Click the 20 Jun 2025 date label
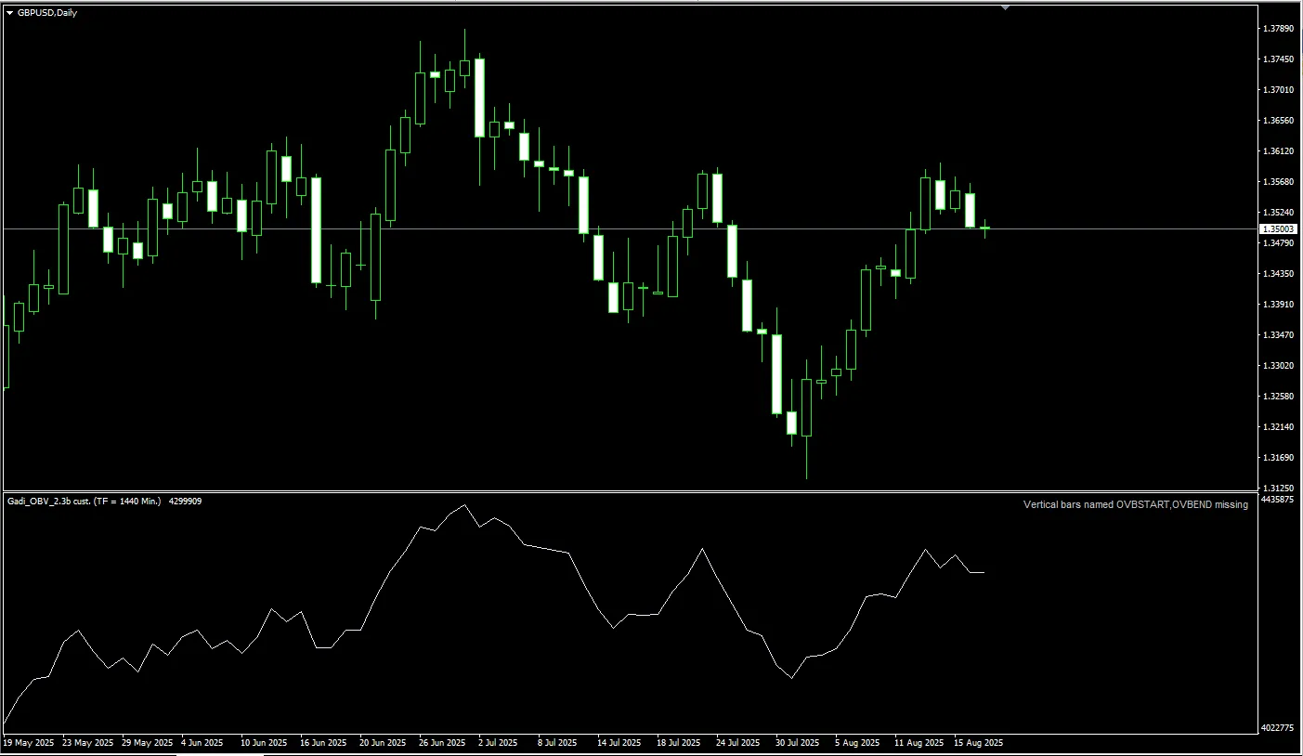 coord(384,743)
